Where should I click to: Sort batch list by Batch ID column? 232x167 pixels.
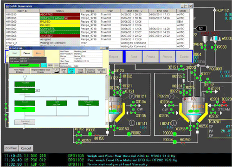point(22,11)
